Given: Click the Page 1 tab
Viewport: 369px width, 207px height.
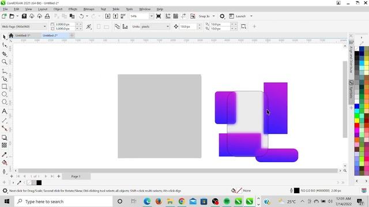Looking at the screenshot, I should point(76,177).
